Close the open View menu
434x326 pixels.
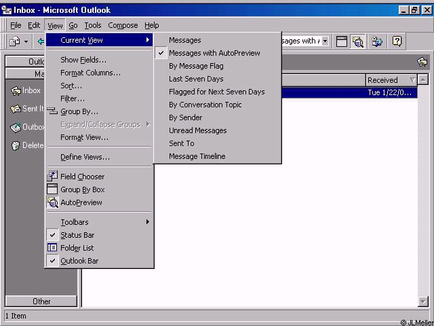[x=55, y=25]
